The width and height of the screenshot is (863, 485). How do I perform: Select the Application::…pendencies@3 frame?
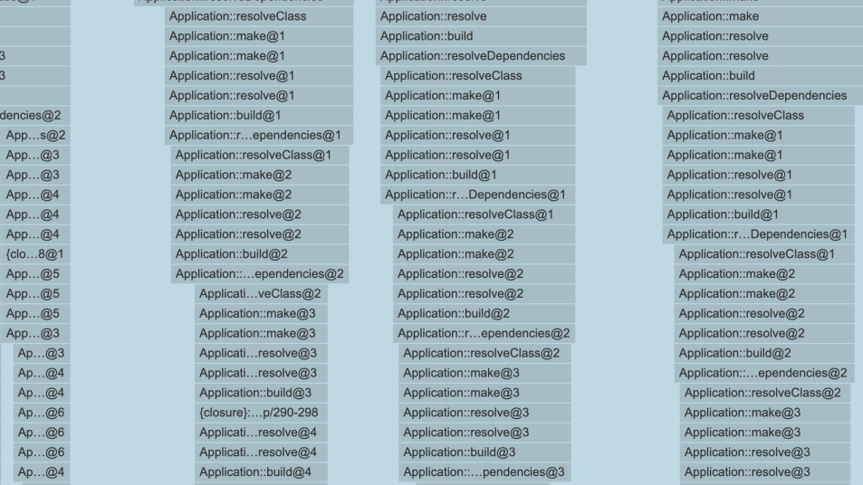tap(485, 472)
